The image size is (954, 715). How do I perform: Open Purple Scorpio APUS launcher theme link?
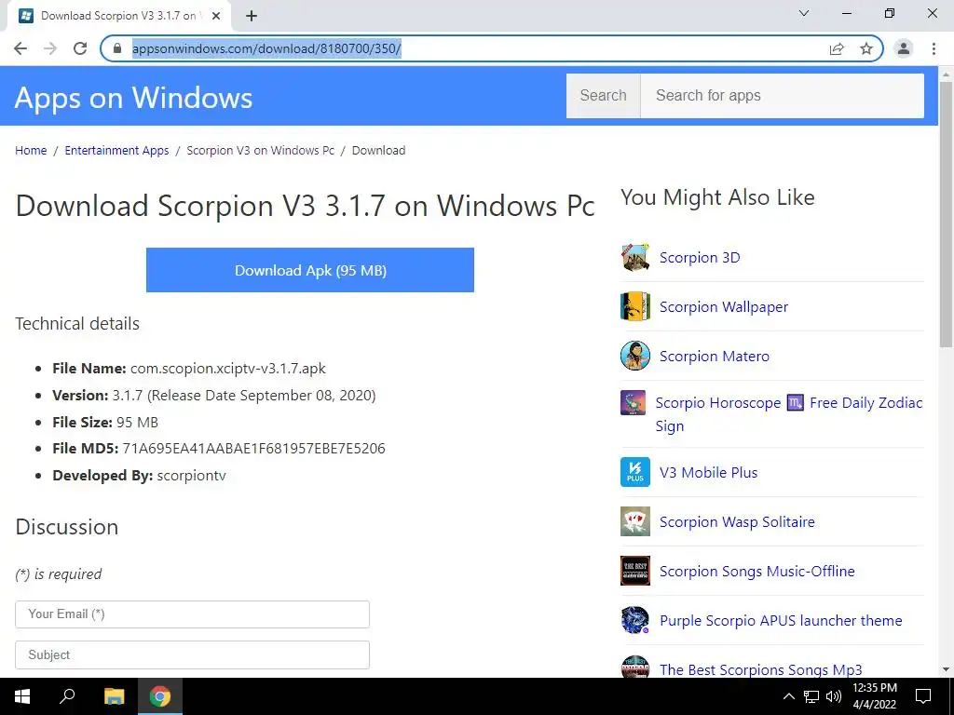pos(781,620)
